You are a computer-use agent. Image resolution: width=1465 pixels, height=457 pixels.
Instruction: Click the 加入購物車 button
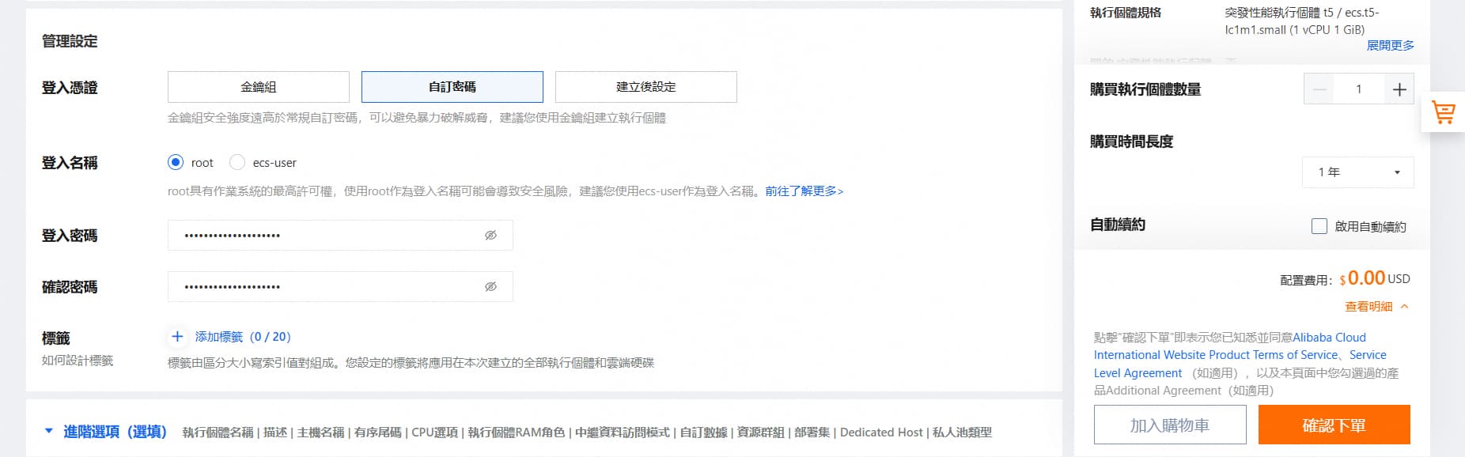tap(1170, 425)
